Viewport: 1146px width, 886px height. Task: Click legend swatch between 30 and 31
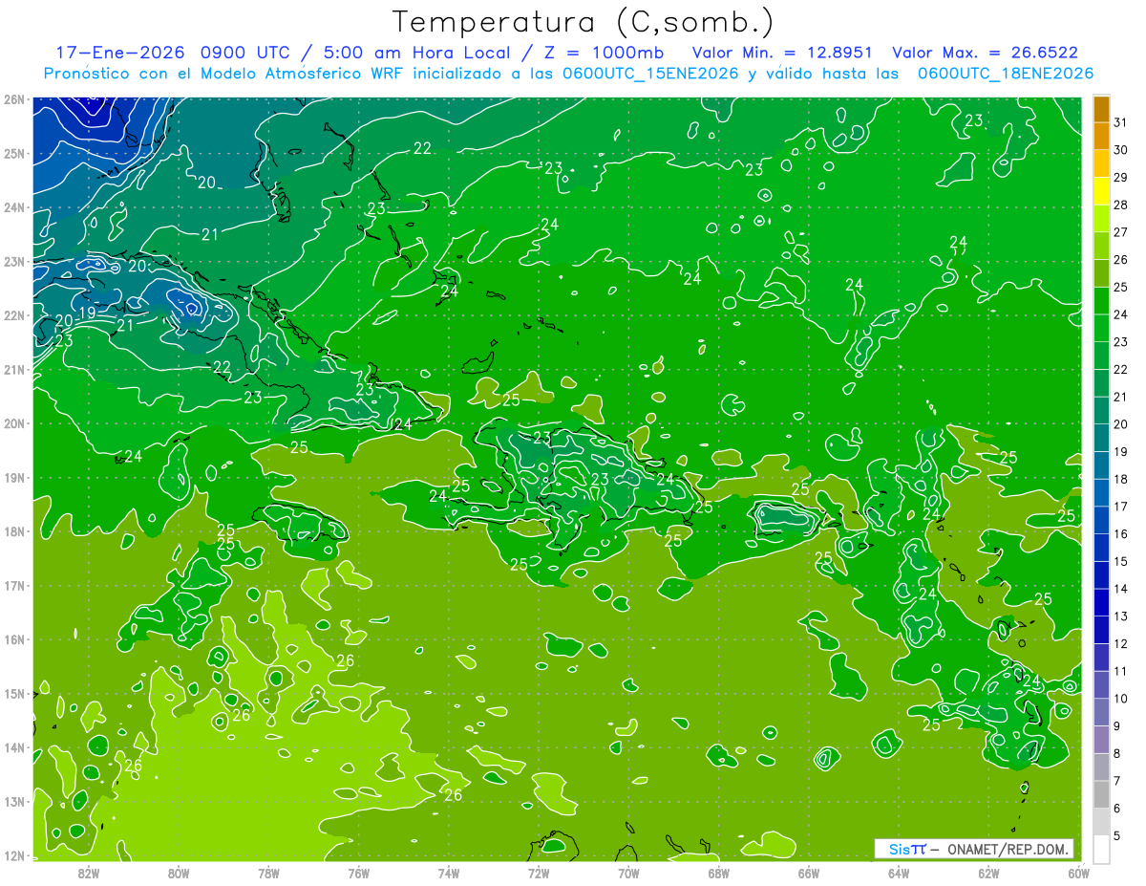[x=1101, y=136]
